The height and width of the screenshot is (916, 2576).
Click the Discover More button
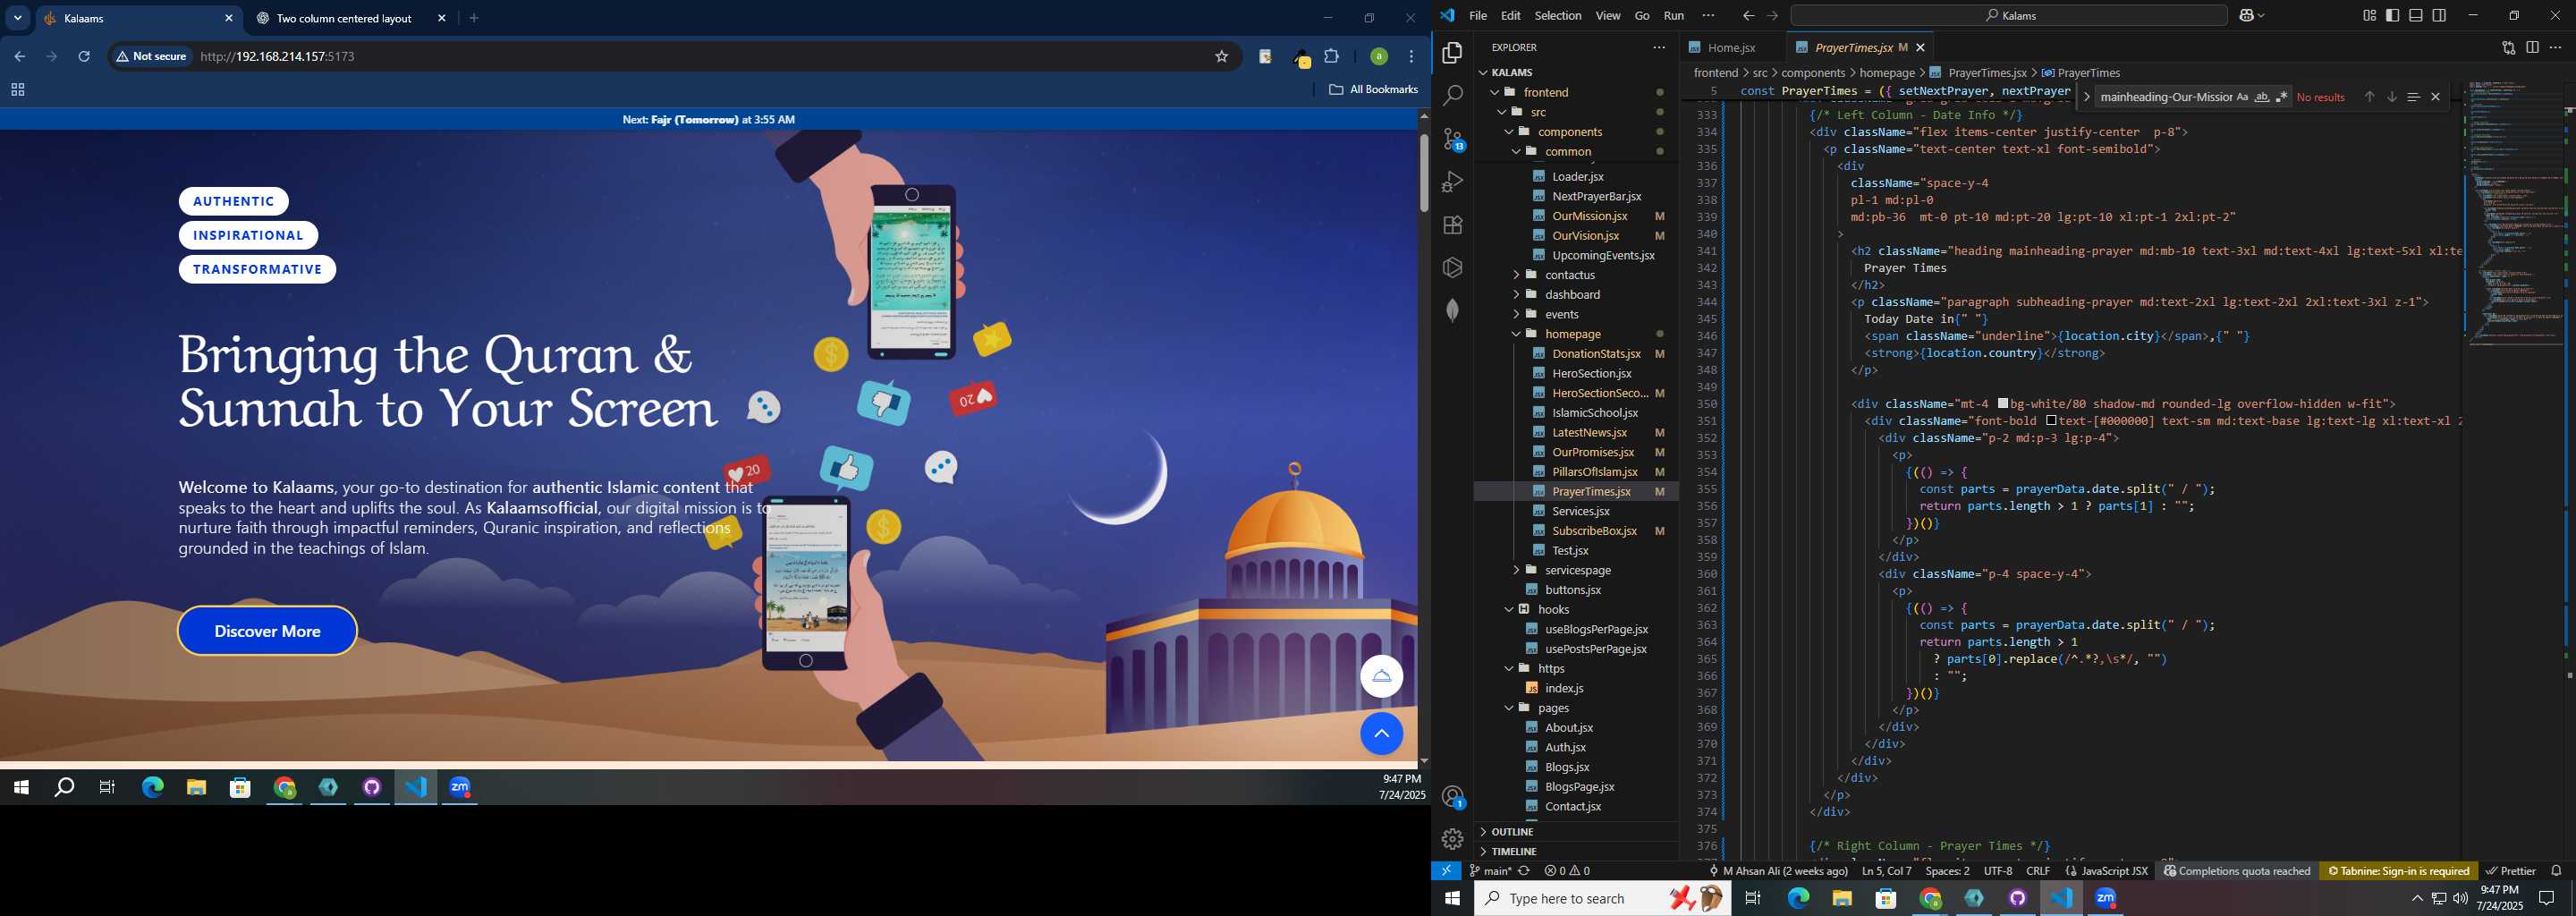[x=267, y=631]
